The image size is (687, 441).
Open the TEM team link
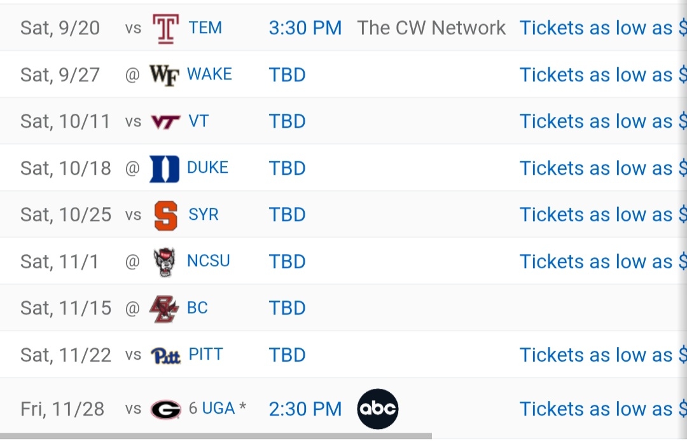click(205, 28)
